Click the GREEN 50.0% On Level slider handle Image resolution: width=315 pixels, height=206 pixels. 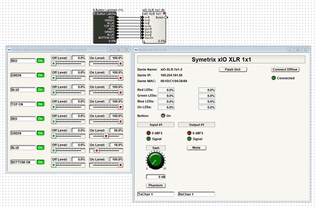tap(106, 136)
